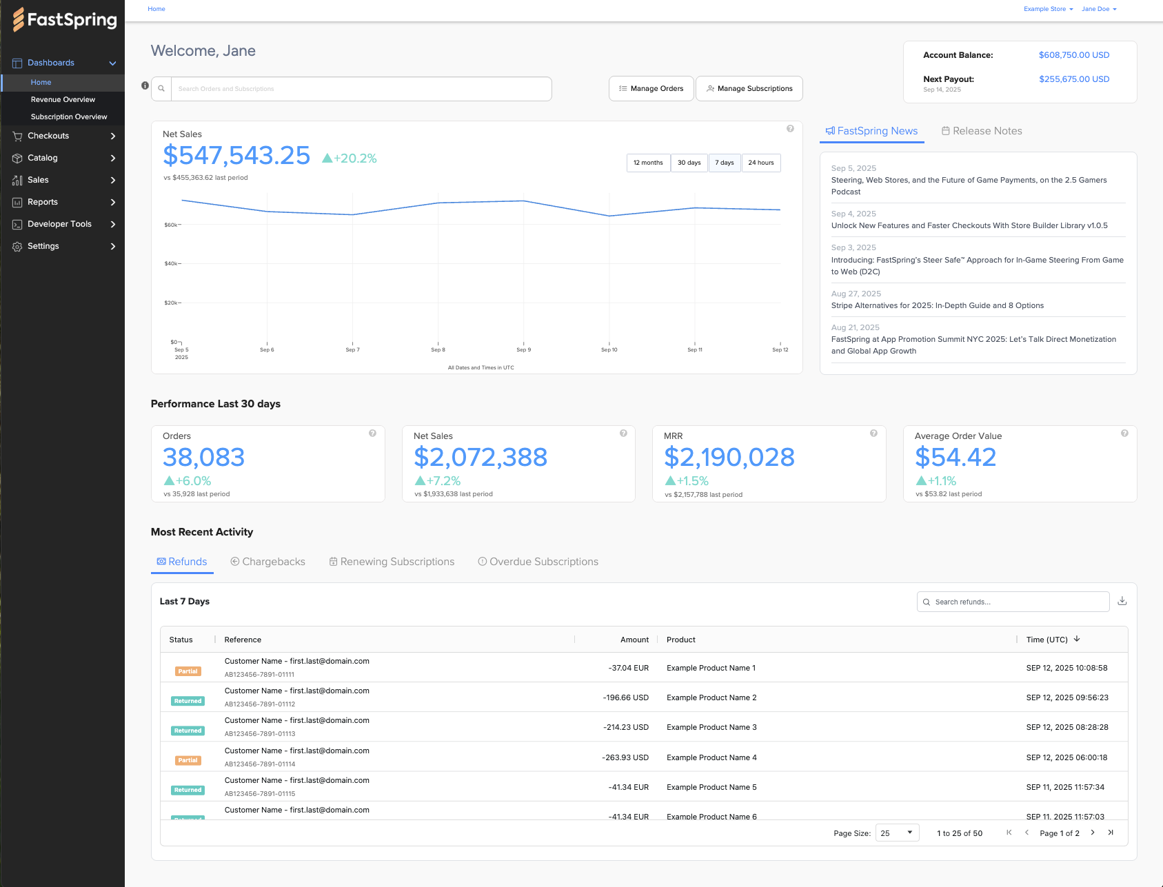Collapse the Dashboards menu chevron
The height and width of the screenshot is (887, 1163).
pos(112,63)
